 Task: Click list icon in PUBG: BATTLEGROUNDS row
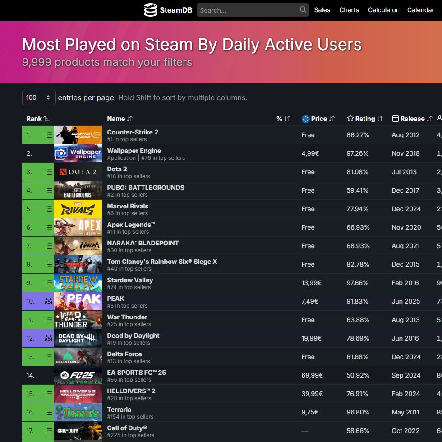pyautogui.click(x=49, y=190)
